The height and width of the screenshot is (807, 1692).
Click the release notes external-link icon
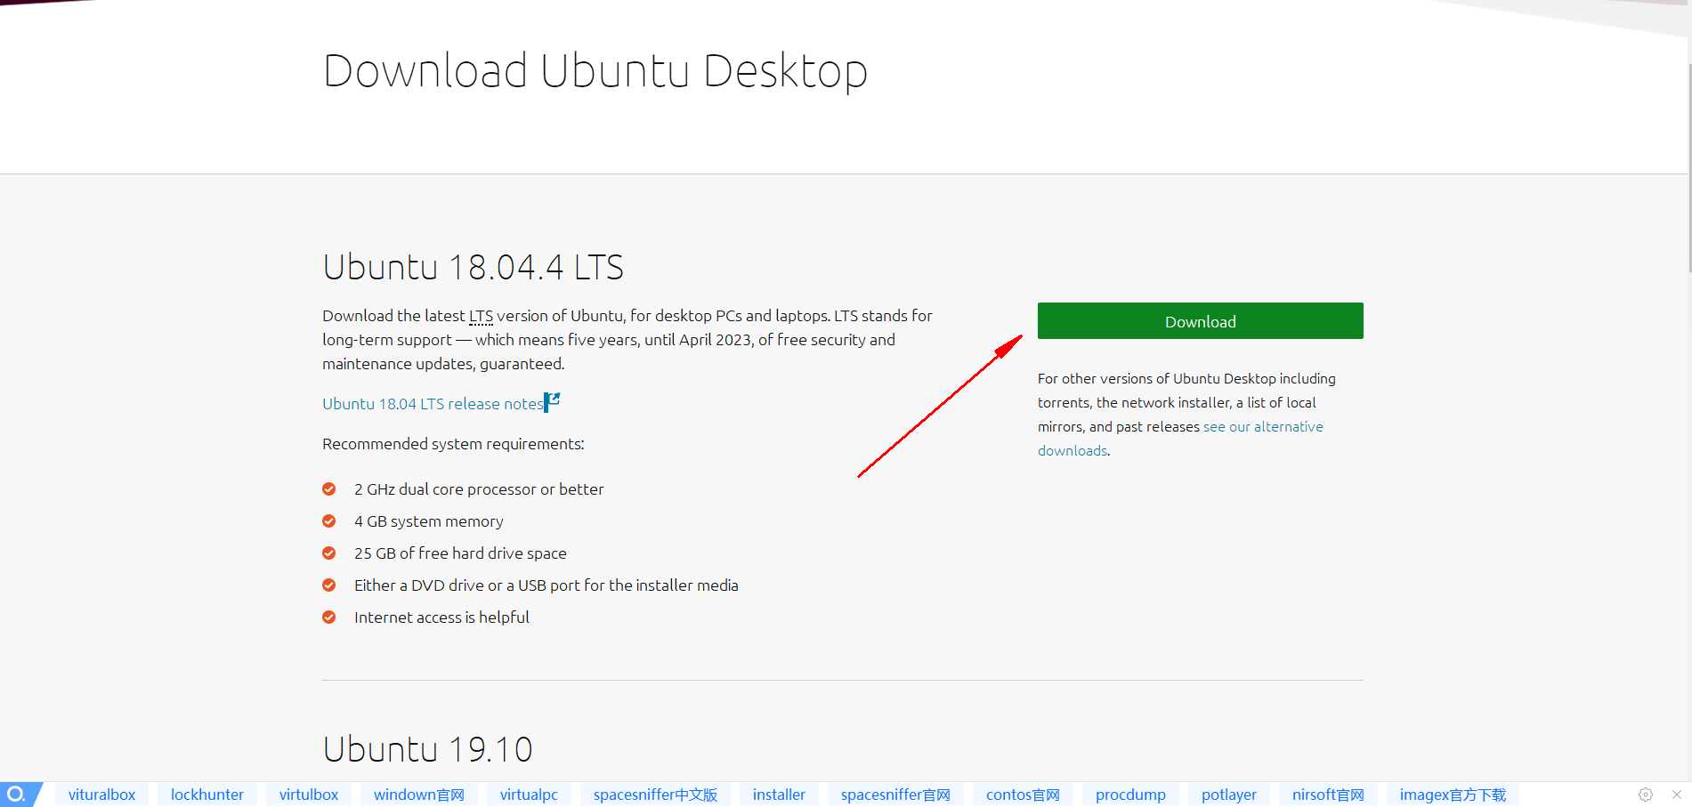552,402
